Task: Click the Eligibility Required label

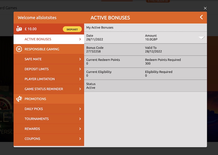Action: 159,72
